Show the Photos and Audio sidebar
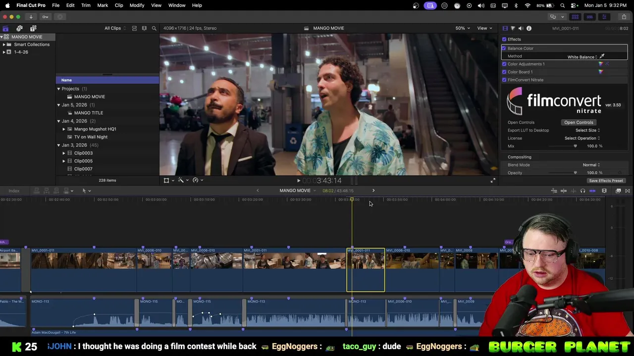634x356 pixels. [19, 28]
